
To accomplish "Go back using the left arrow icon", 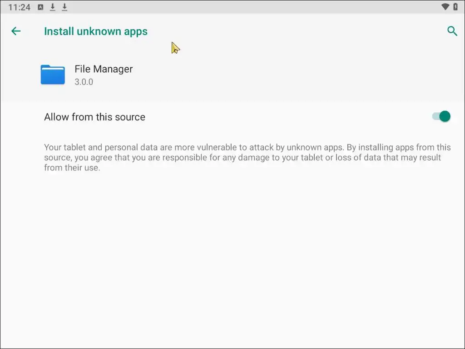I will coord(16,31).
